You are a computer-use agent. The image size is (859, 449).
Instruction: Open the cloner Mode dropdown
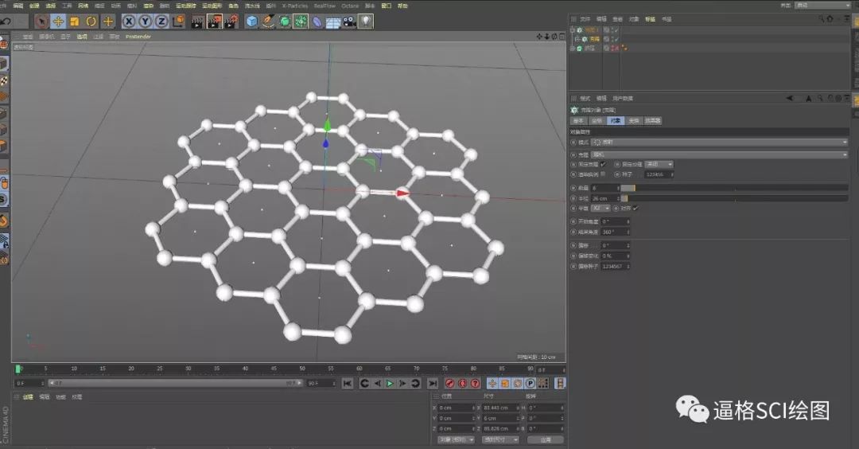click(719, 142)
